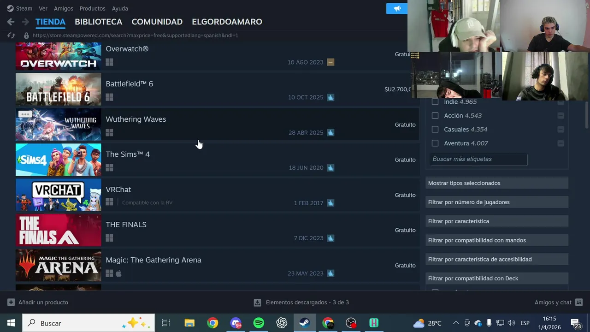Check the Indie tag checkbox
This screenshot has width=590, height=332.
pos(435,102)
